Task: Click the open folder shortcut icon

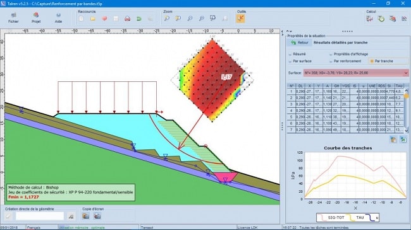Action: click(93, 18)
